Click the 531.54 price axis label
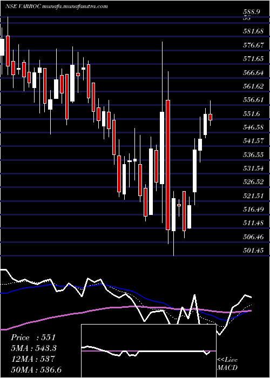This screenshot has height=378, width=270. (253, 168)
